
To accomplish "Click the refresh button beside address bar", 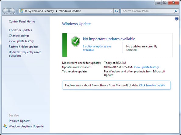I will [x=116, y=11].
